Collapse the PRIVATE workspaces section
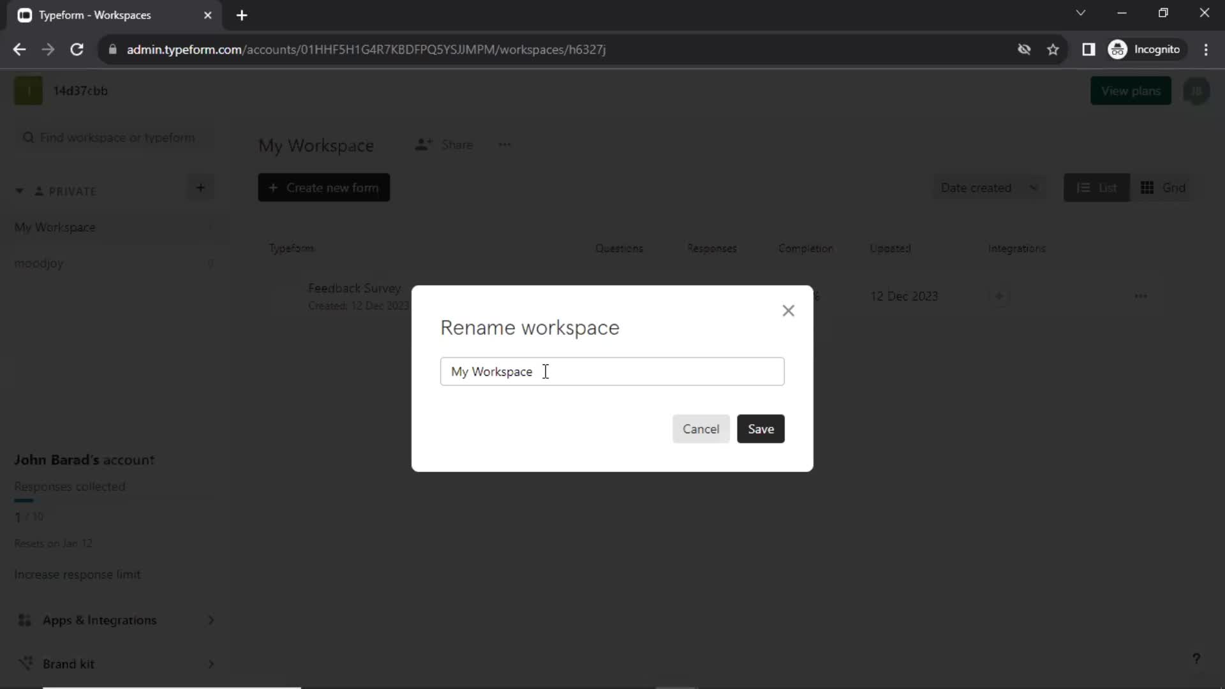 click(19, 191)
